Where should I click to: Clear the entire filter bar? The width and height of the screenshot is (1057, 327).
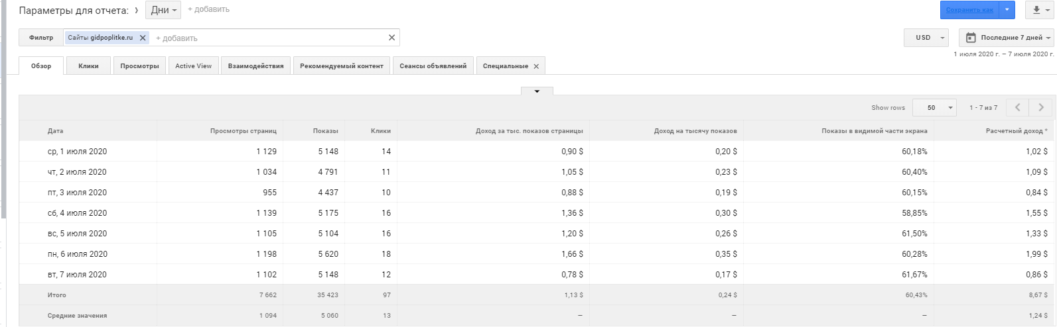[x=391, y=38]
